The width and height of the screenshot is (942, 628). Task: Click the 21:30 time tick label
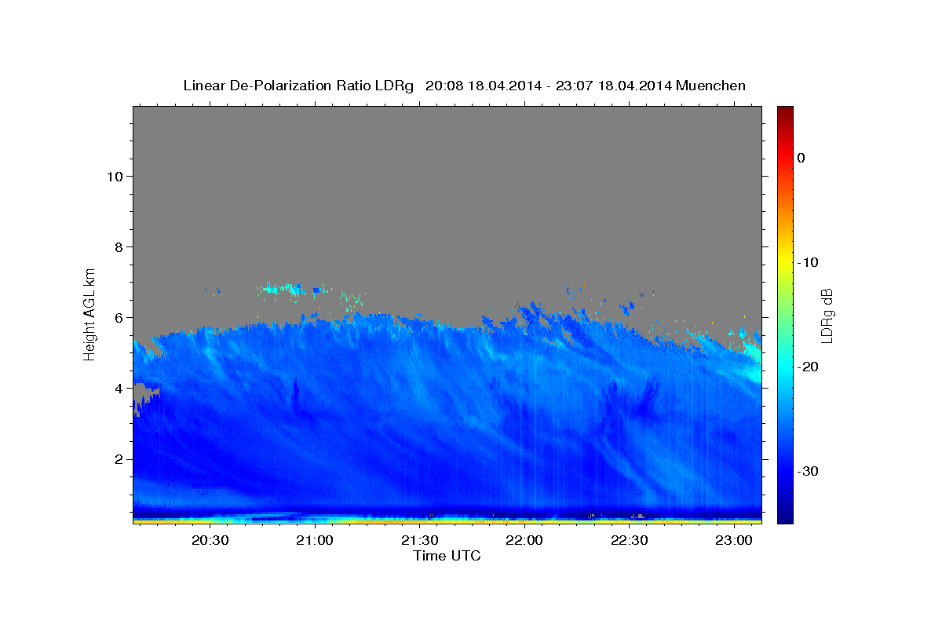tap(420, 540)
